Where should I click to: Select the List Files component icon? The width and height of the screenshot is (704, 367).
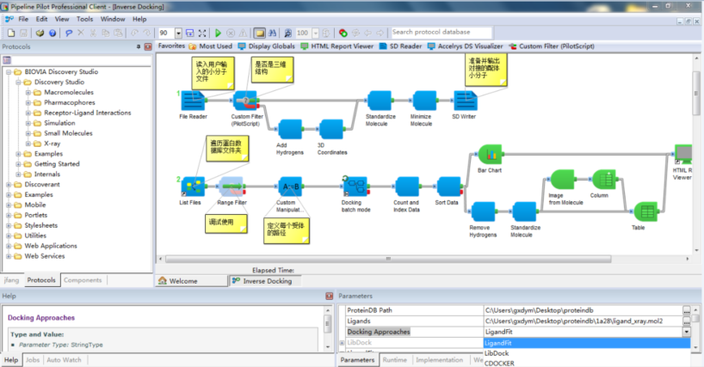coord(193,187)
